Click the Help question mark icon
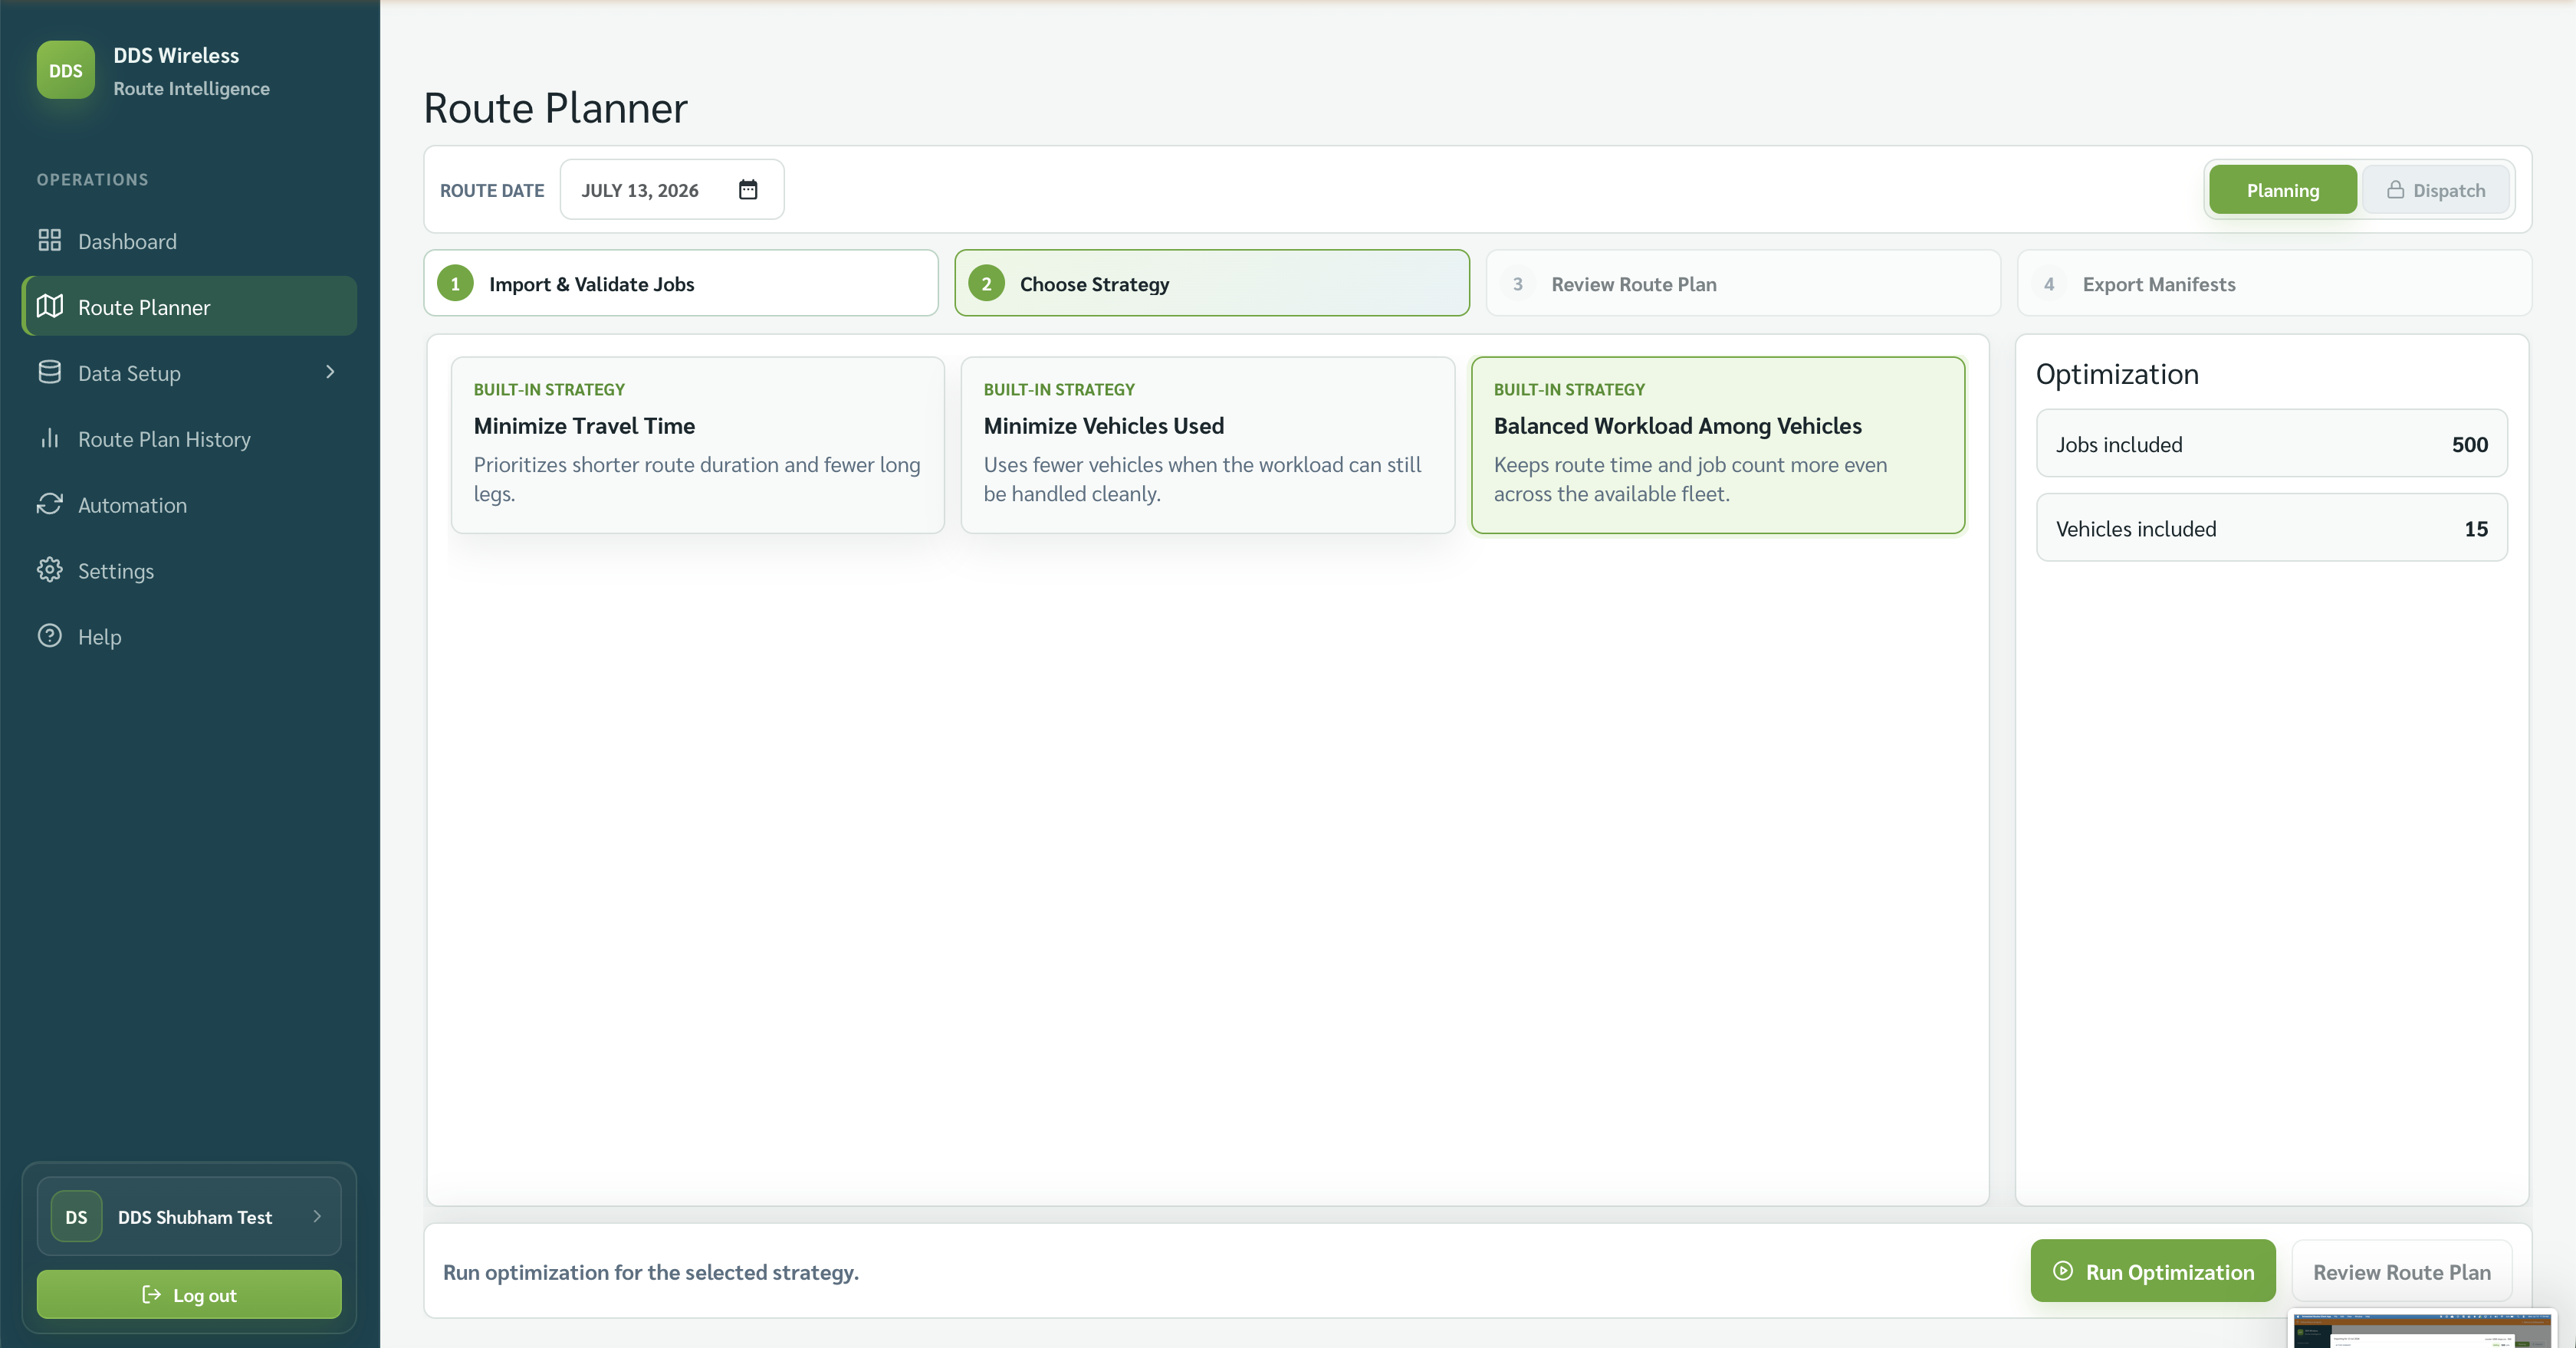Image resolution: width=2576 pixels, height=1348 pixels. pos(49,637)
